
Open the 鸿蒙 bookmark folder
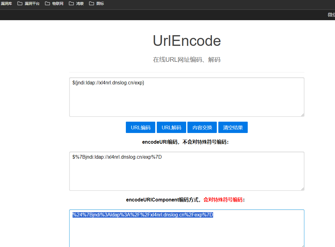pos(76,4)
